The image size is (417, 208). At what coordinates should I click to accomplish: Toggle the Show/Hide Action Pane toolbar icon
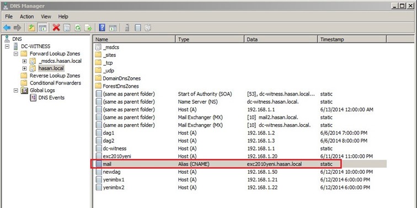coord(113,28)
